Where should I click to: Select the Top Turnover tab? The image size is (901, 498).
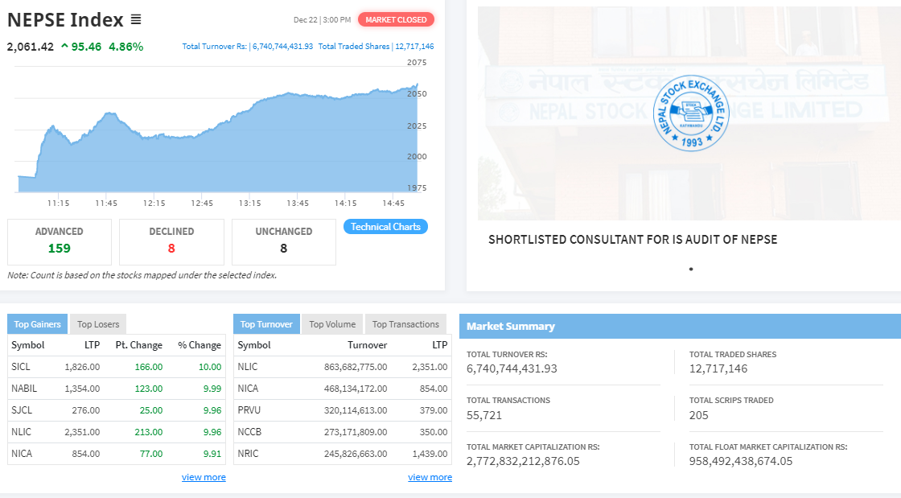266,324
